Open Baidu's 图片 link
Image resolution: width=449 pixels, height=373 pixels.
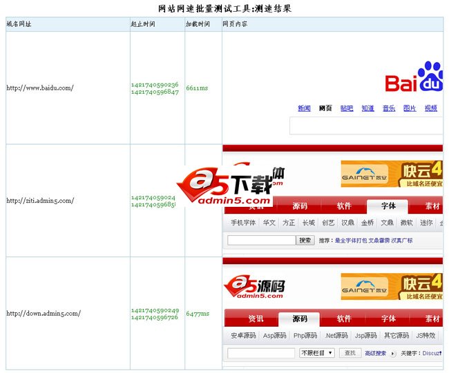tap(410, 108)
